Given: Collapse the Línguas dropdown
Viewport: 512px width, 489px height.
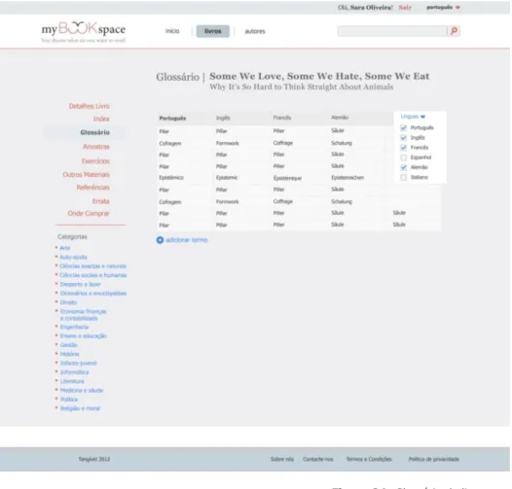Looking at the screenshot, I should tap(413, 117).
